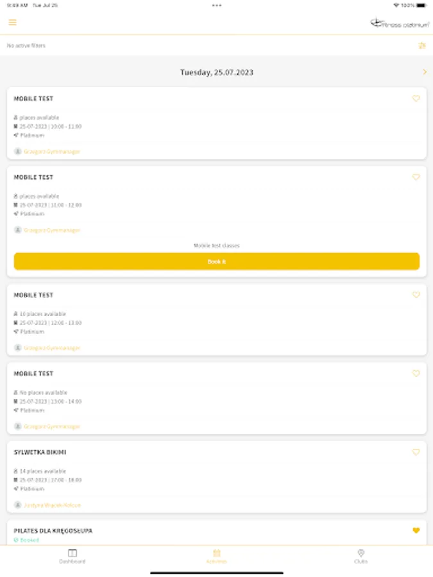
Task: Open the hamburger menu
Action: click(12, 22)
